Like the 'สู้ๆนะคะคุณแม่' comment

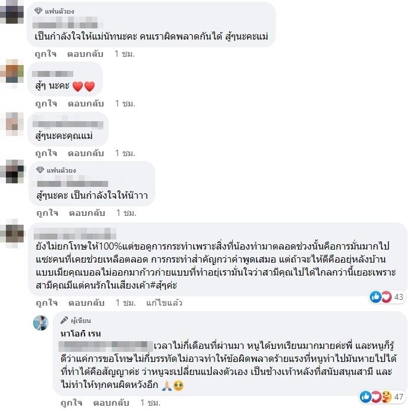pos(46,153)
